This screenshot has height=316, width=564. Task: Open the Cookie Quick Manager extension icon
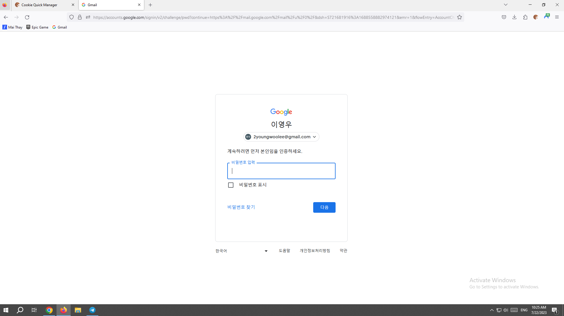[536, 17]
